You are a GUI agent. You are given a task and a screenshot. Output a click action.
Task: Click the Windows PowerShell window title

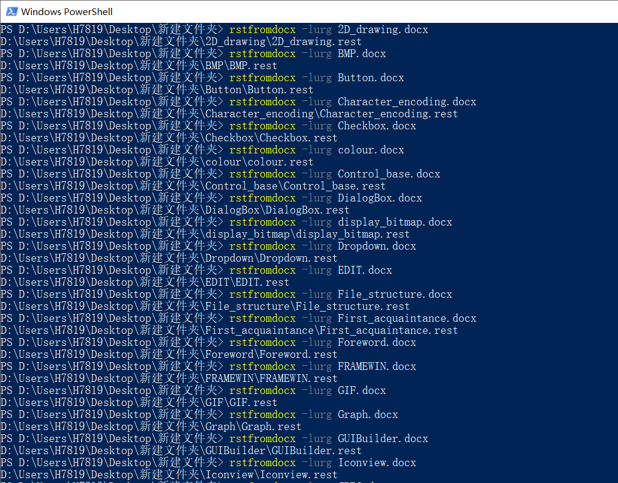[x=66, y=11]
